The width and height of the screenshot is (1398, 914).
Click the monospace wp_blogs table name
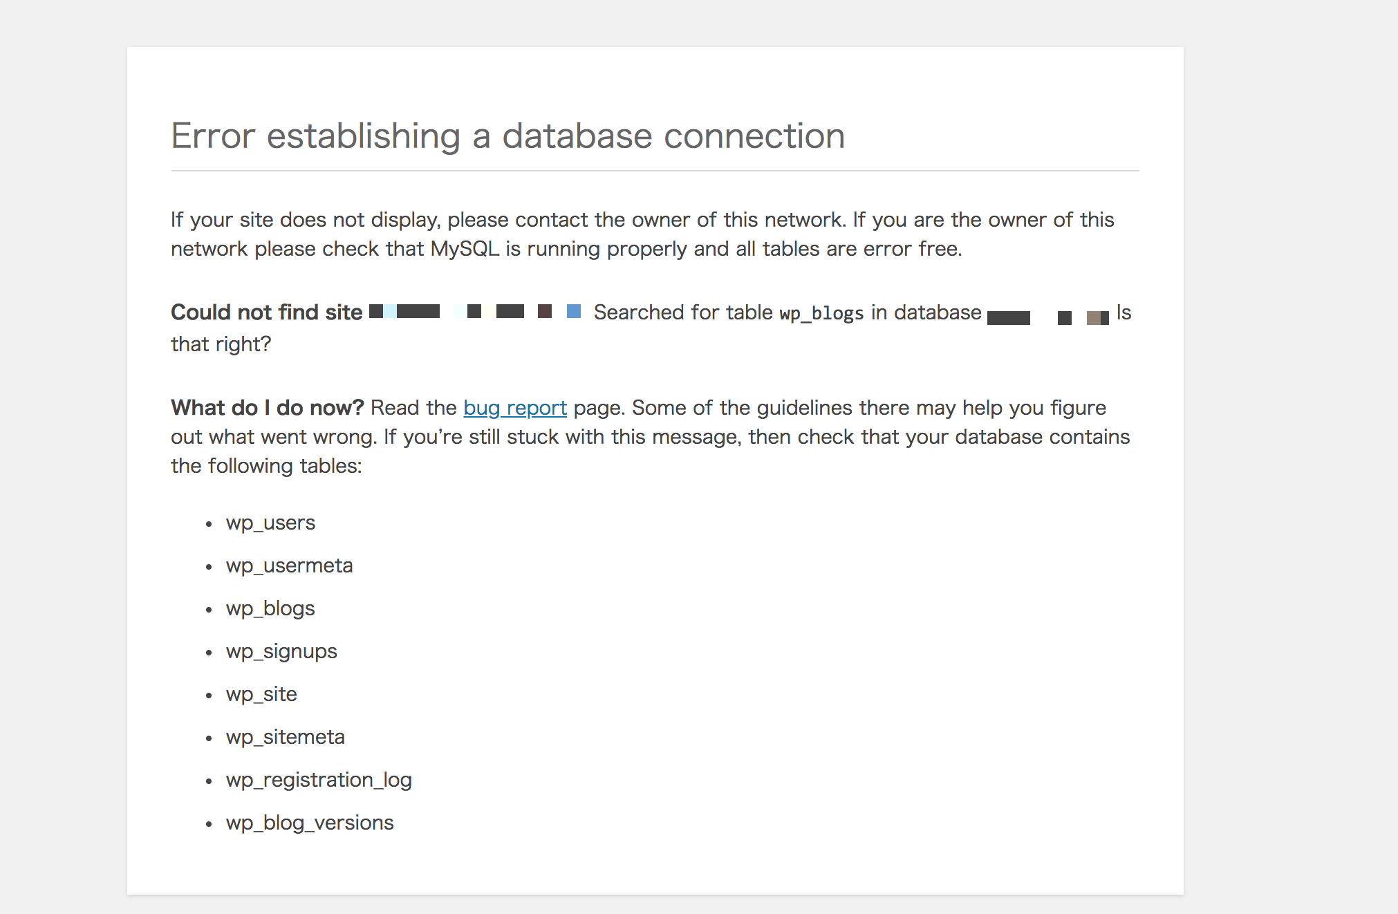coord(821,313)
